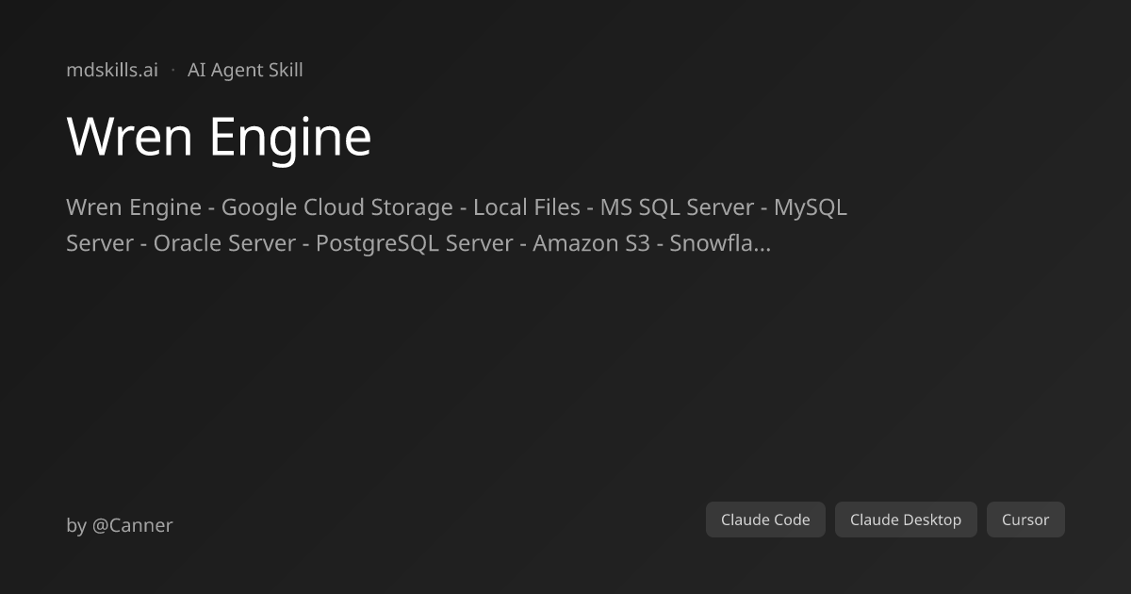Viewport: 1131px width, 594px height.
Task: Open the author @Canner credit
Action: [x=120, y=525]
